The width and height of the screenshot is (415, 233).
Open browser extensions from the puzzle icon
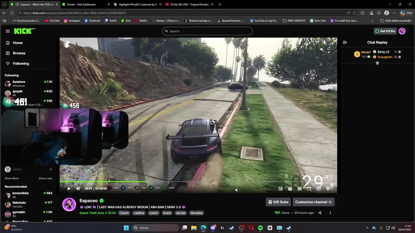tap(362, 13)
